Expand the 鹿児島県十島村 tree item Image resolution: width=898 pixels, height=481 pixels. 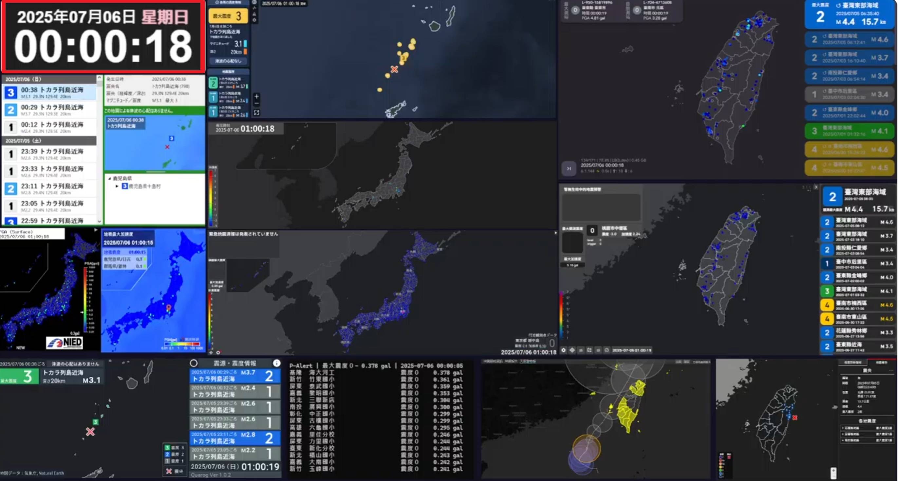[117, 186]
